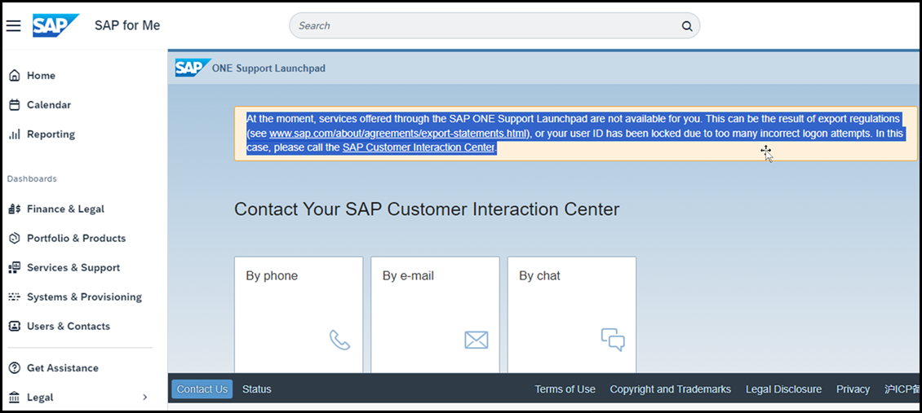Click the Services & Support icon
This screenshot has width=922, height=413.
pyautogui.click(x=15, y=267)
